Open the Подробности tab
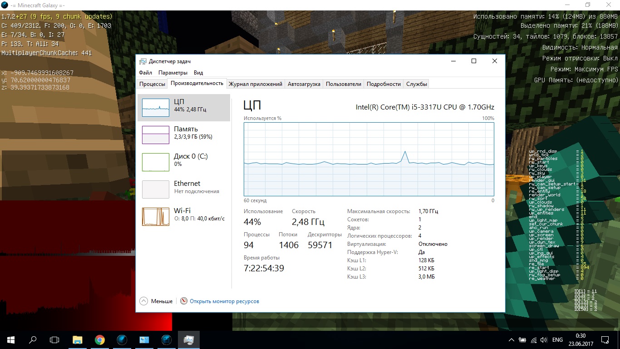Image resolution: width=620 pixels, height=349 pixels. pos(384,84)
